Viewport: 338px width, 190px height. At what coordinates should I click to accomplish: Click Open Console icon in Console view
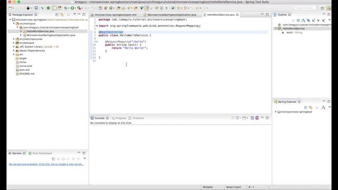[x=244, y=118]
